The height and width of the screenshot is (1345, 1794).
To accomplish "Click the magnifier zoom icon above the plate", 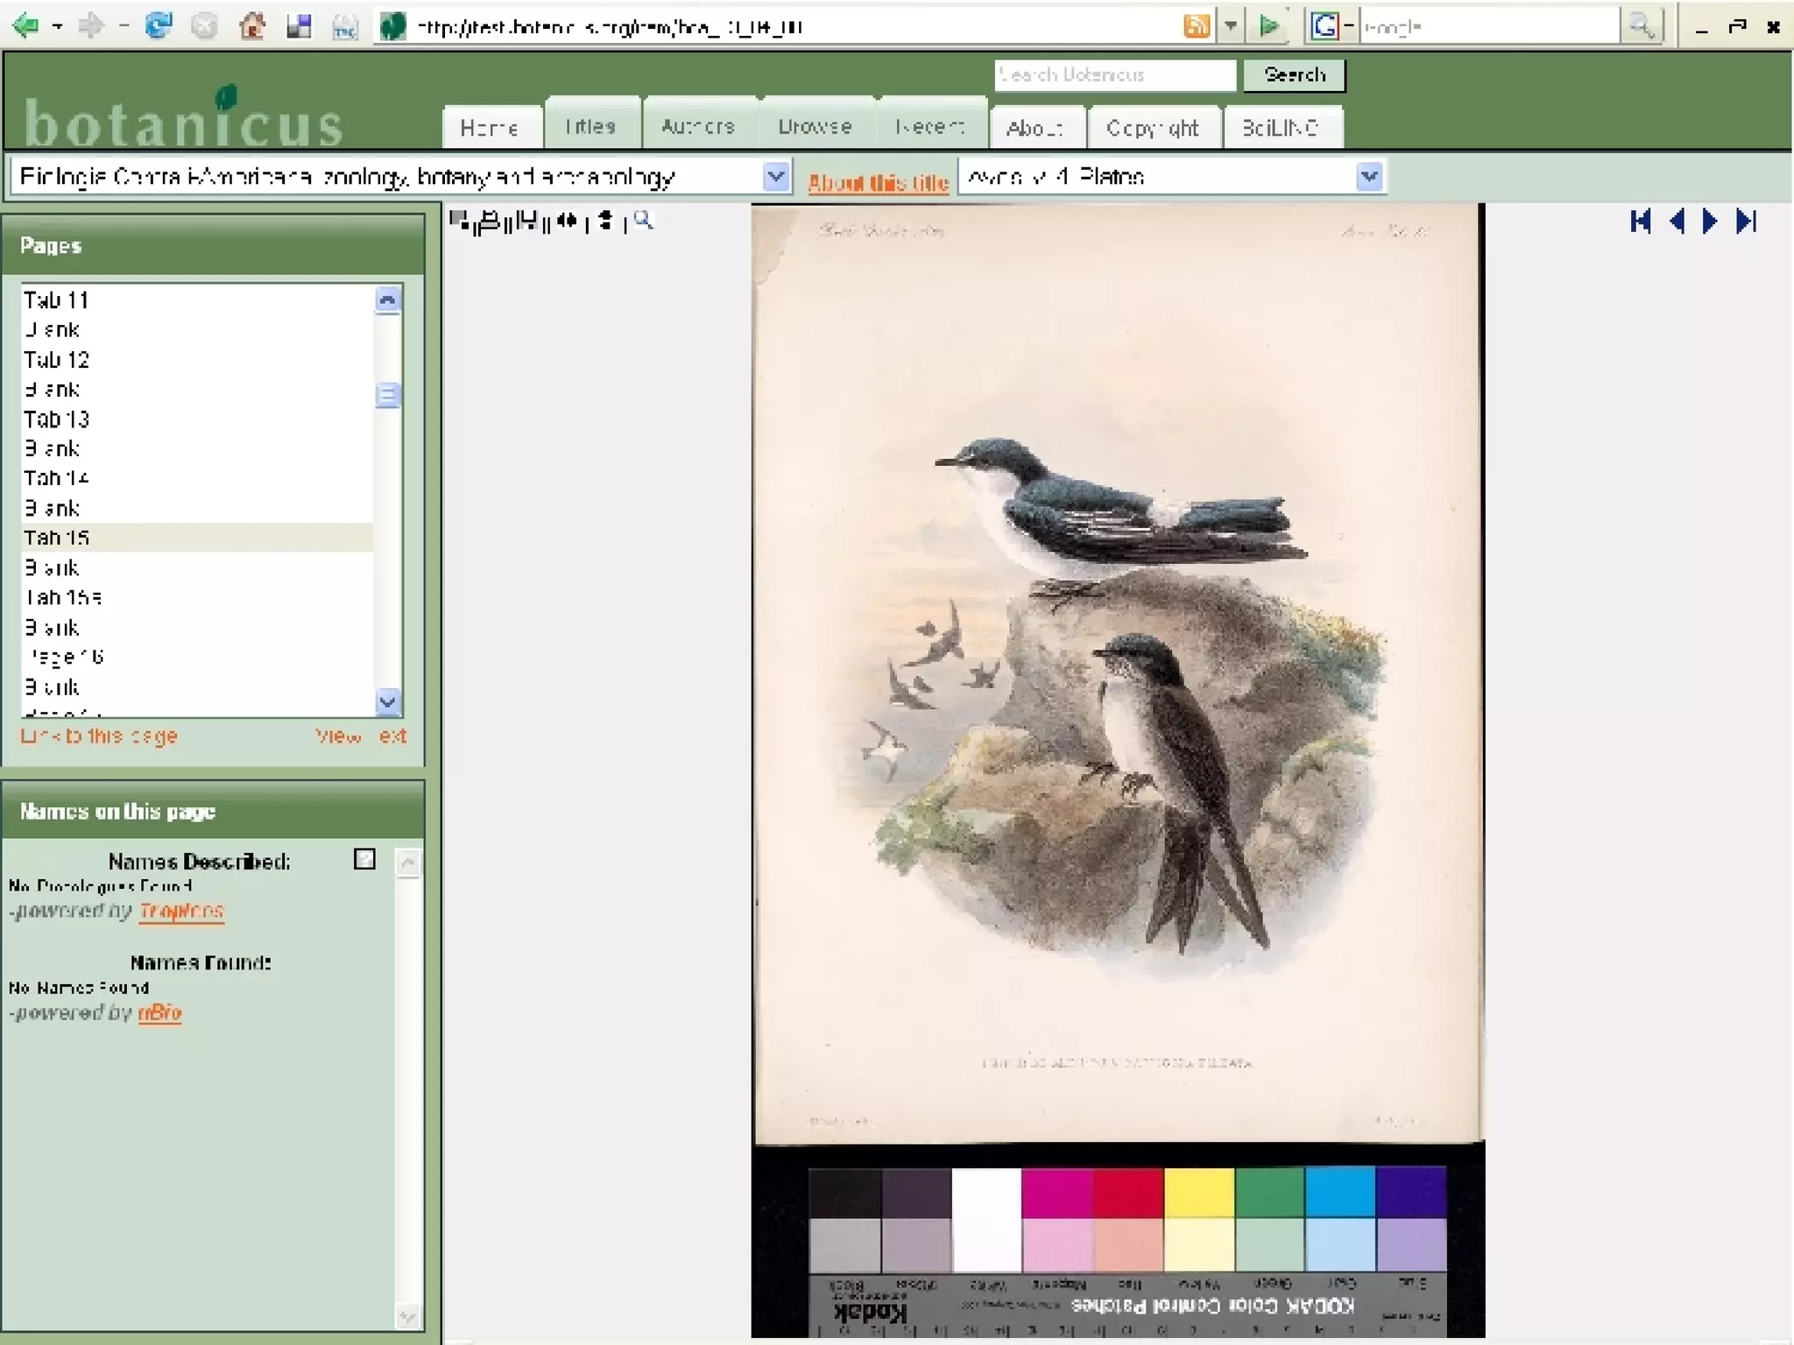I will [643, 221].
